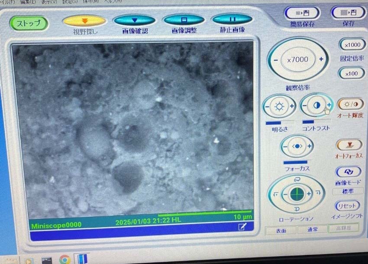
Task: Click the rotate icon above the rotation dial
Action: coord(297,178)
